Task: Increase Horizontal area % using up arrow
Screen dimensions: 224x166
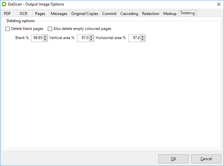Action: [x=143, y=36]
